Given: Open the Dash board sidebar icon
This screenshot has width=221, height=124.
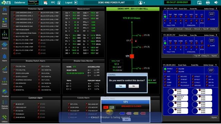Looking at the screenshot, I should click(4, 22).
